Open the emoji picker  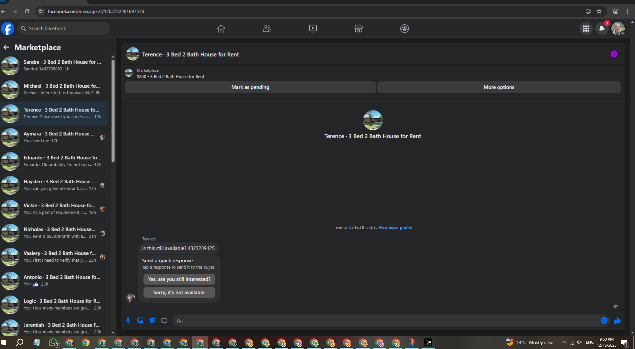tap(604, 320)
